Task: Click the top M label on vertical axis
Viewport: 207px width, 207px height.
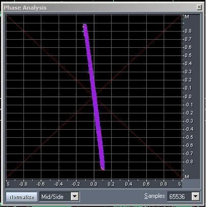Action: (x=187, y=17)
